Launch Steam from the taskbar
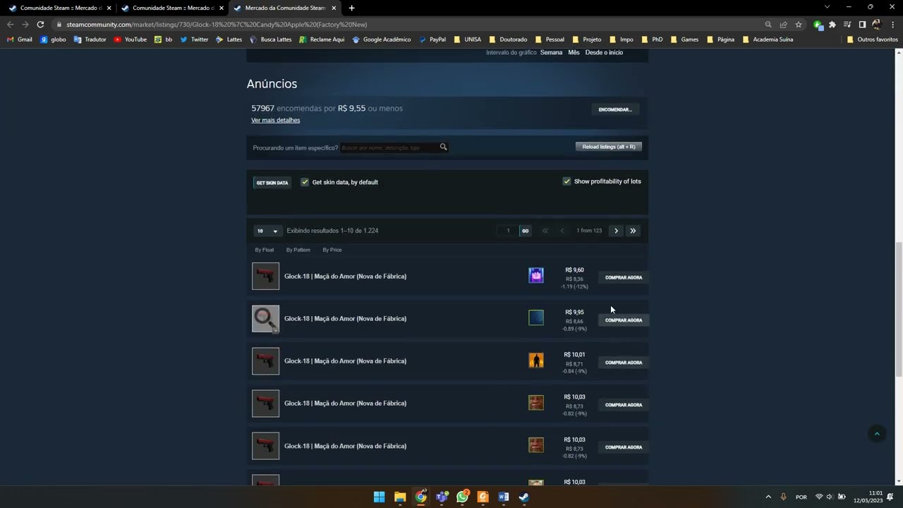 [524, 497]
